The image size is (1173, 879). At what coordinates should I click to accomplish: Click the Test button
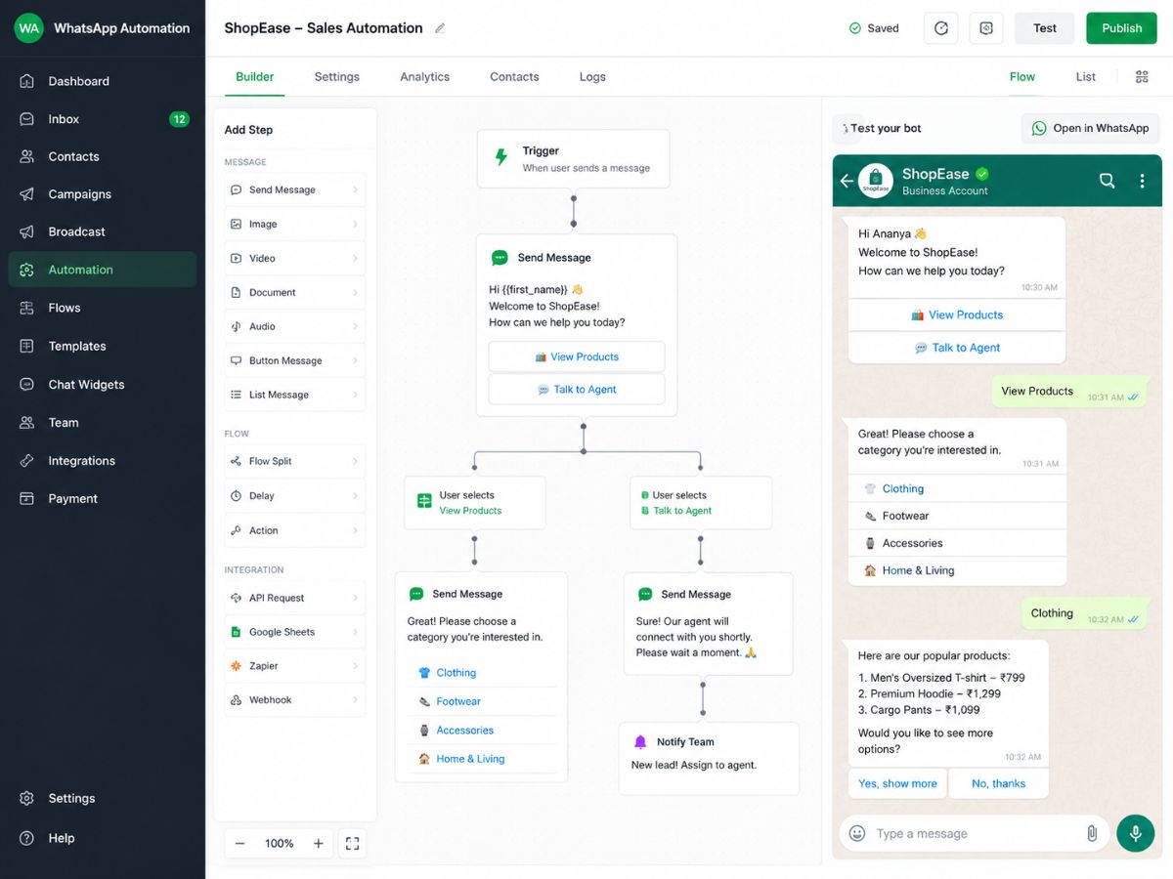(1045, 28)
